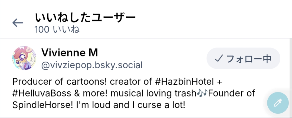292x118 pixels.
Task: Go back using the left arrow
Action: [x=18, y=23]
